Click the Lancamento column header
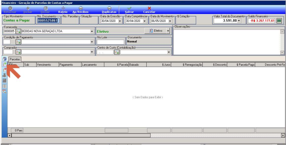The image size is (286, 145). pos(93,65)
